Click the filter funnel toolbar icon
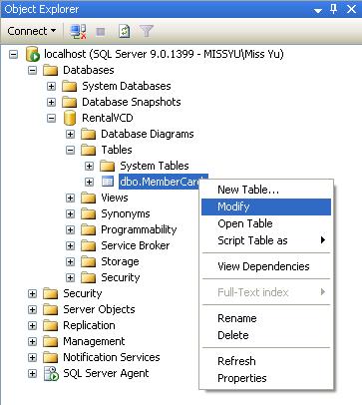Viewport: 362px width, 405px height. click(146, 31)
